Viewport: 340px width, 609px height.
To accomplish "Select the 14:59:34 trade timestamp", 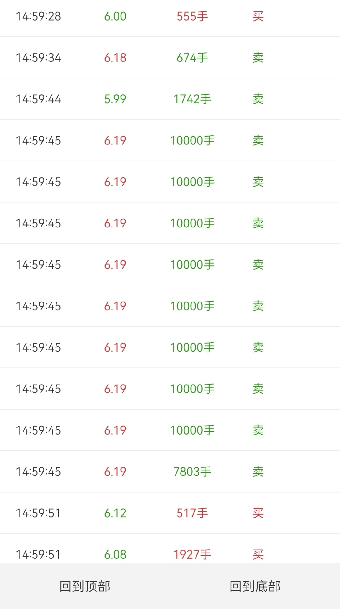I will [x=38, y=58].
